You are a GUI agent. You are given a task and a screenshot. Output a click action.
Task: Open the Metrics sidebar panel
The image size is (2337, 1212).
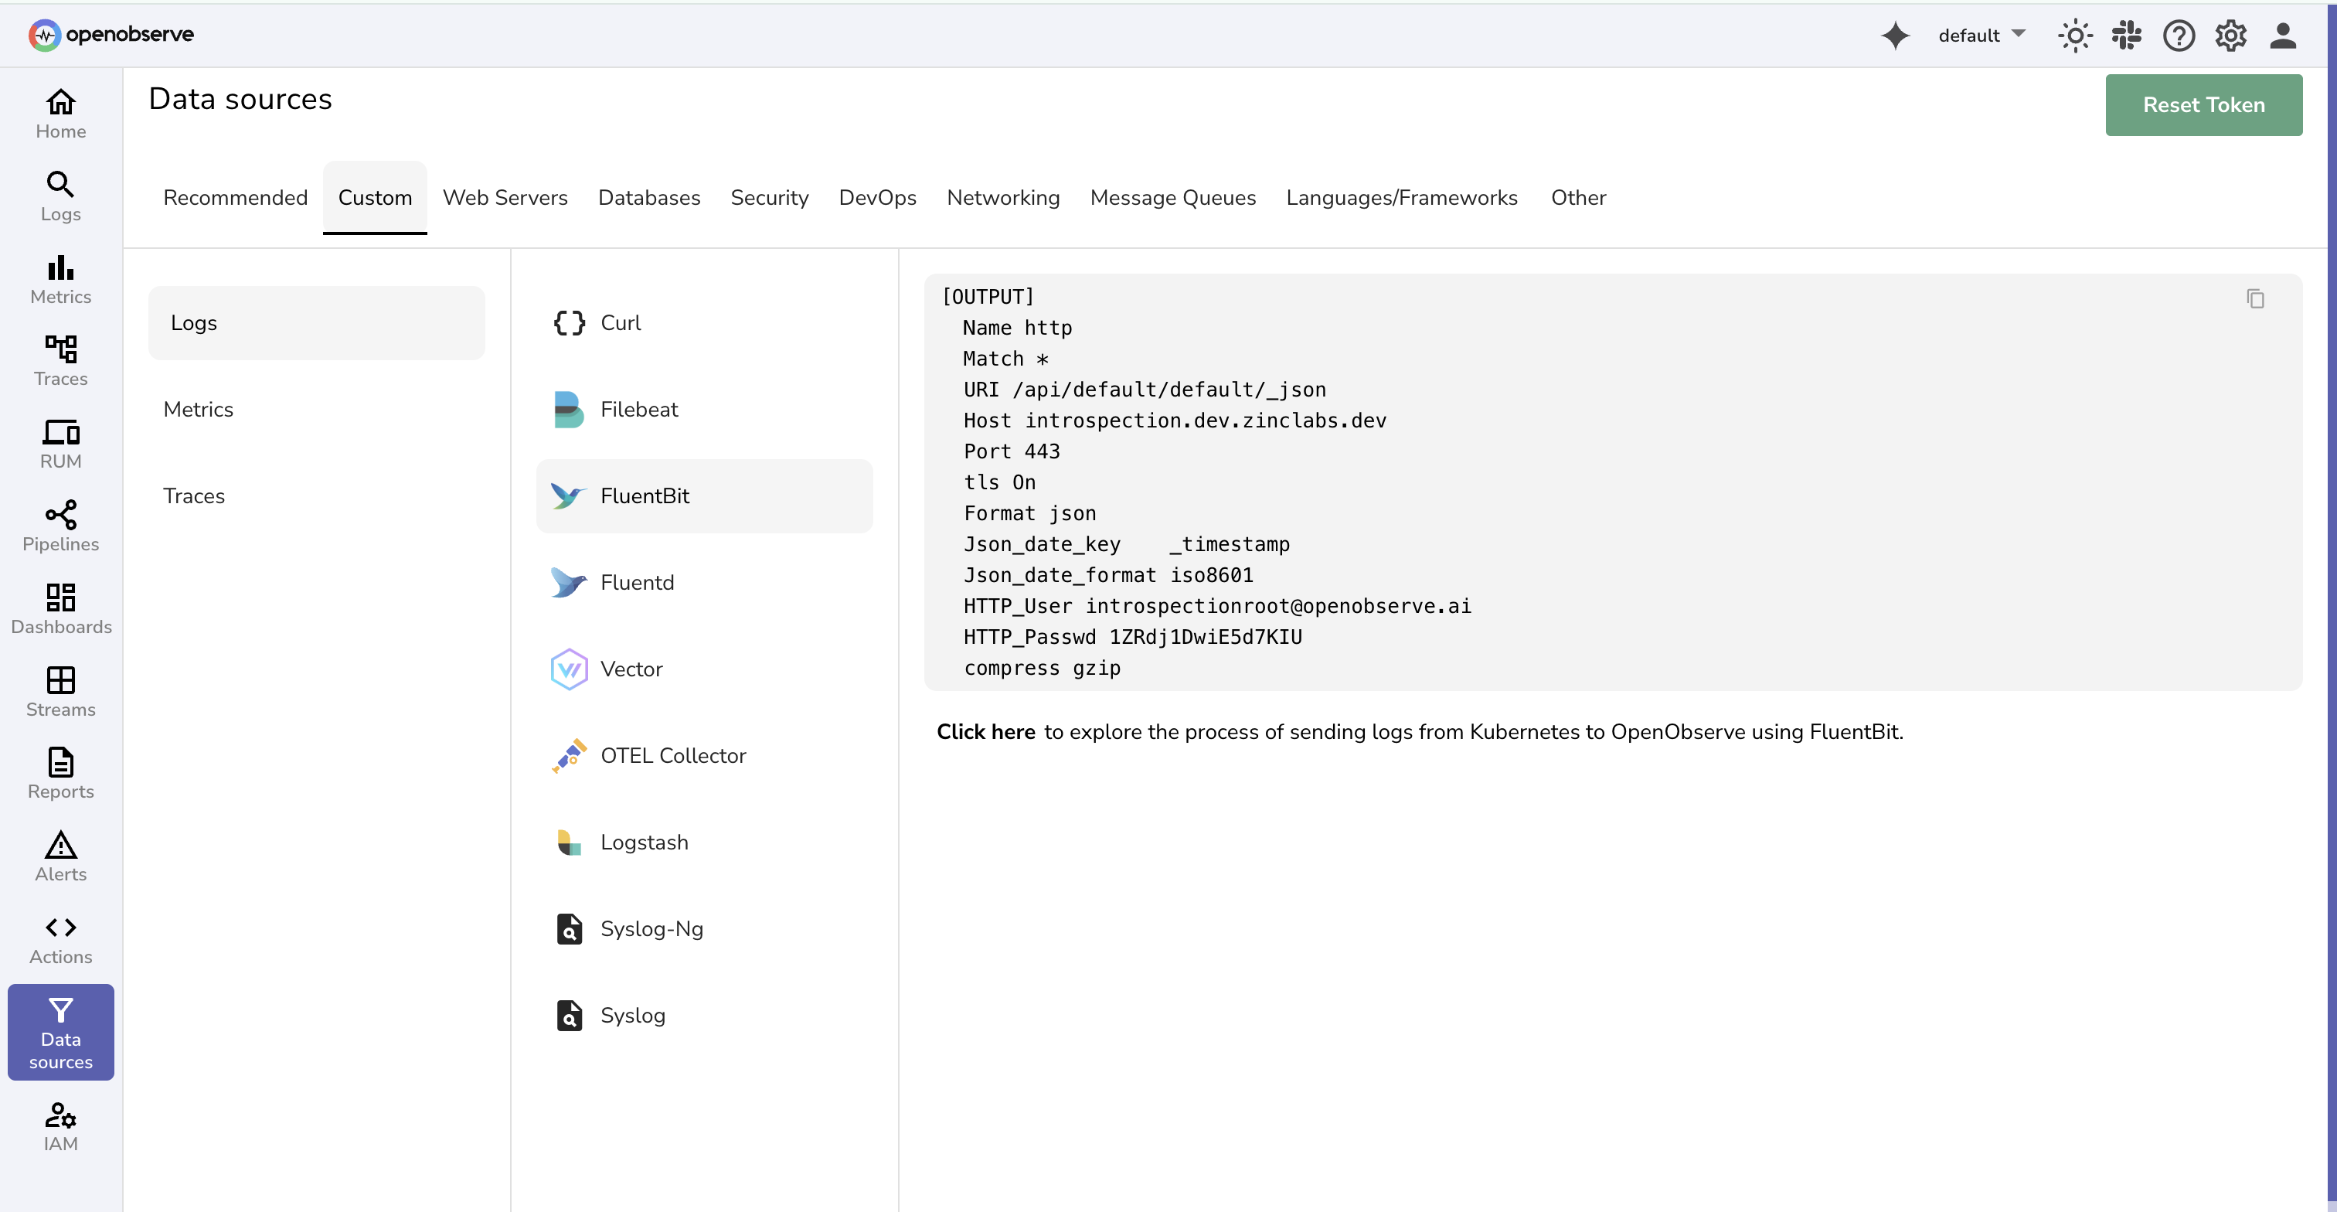(x=60, y=278)
